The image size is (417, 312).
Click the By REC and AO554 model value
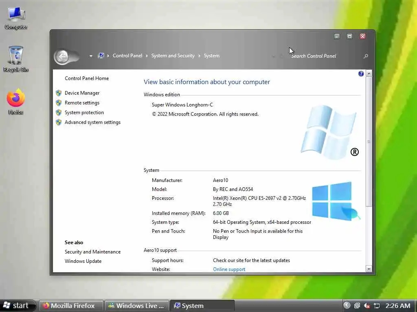233,189
